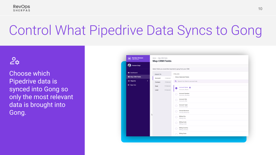Click the Dashboard icon in the sidebar
The image size is (276, 155).
tap(129, 73)
